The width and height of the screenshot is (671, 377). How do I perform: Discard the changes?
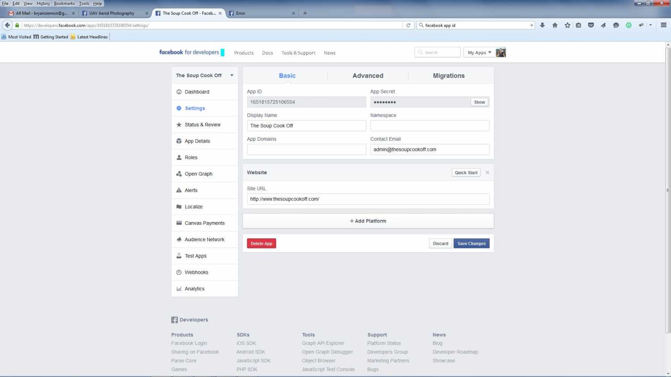click(x=441, y=243)
